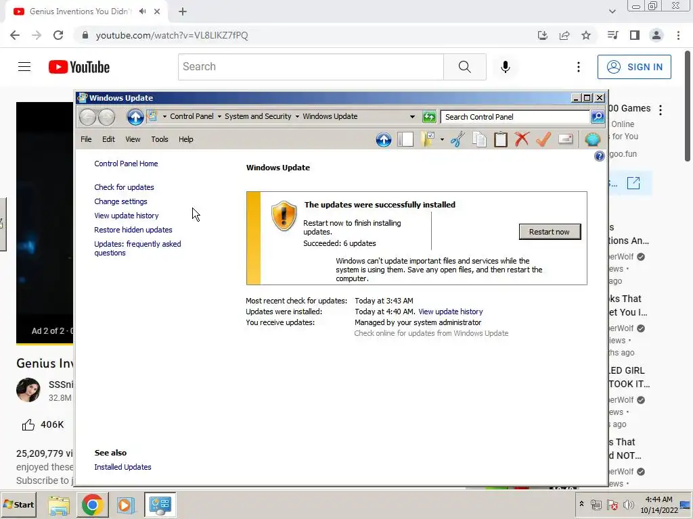This screenshot has height=519, width=693.
Task: Open the Tools menu
Action: click(x=160, y=139)
